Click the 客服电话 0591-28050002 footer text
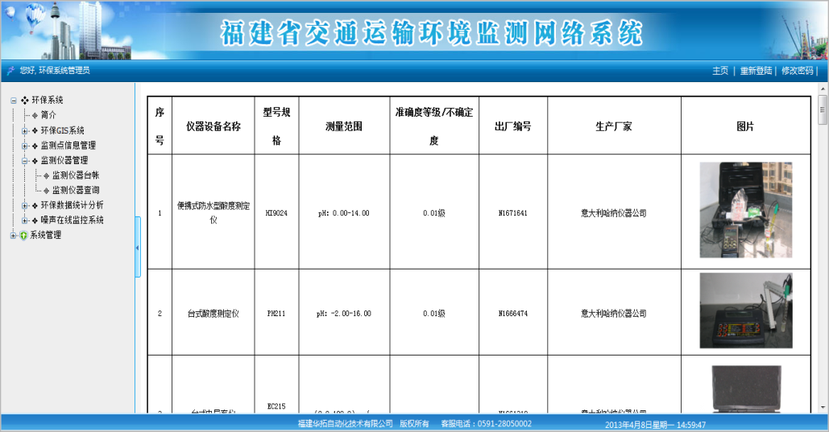Viewport: 829px width, 432px height. click(487, 423)
